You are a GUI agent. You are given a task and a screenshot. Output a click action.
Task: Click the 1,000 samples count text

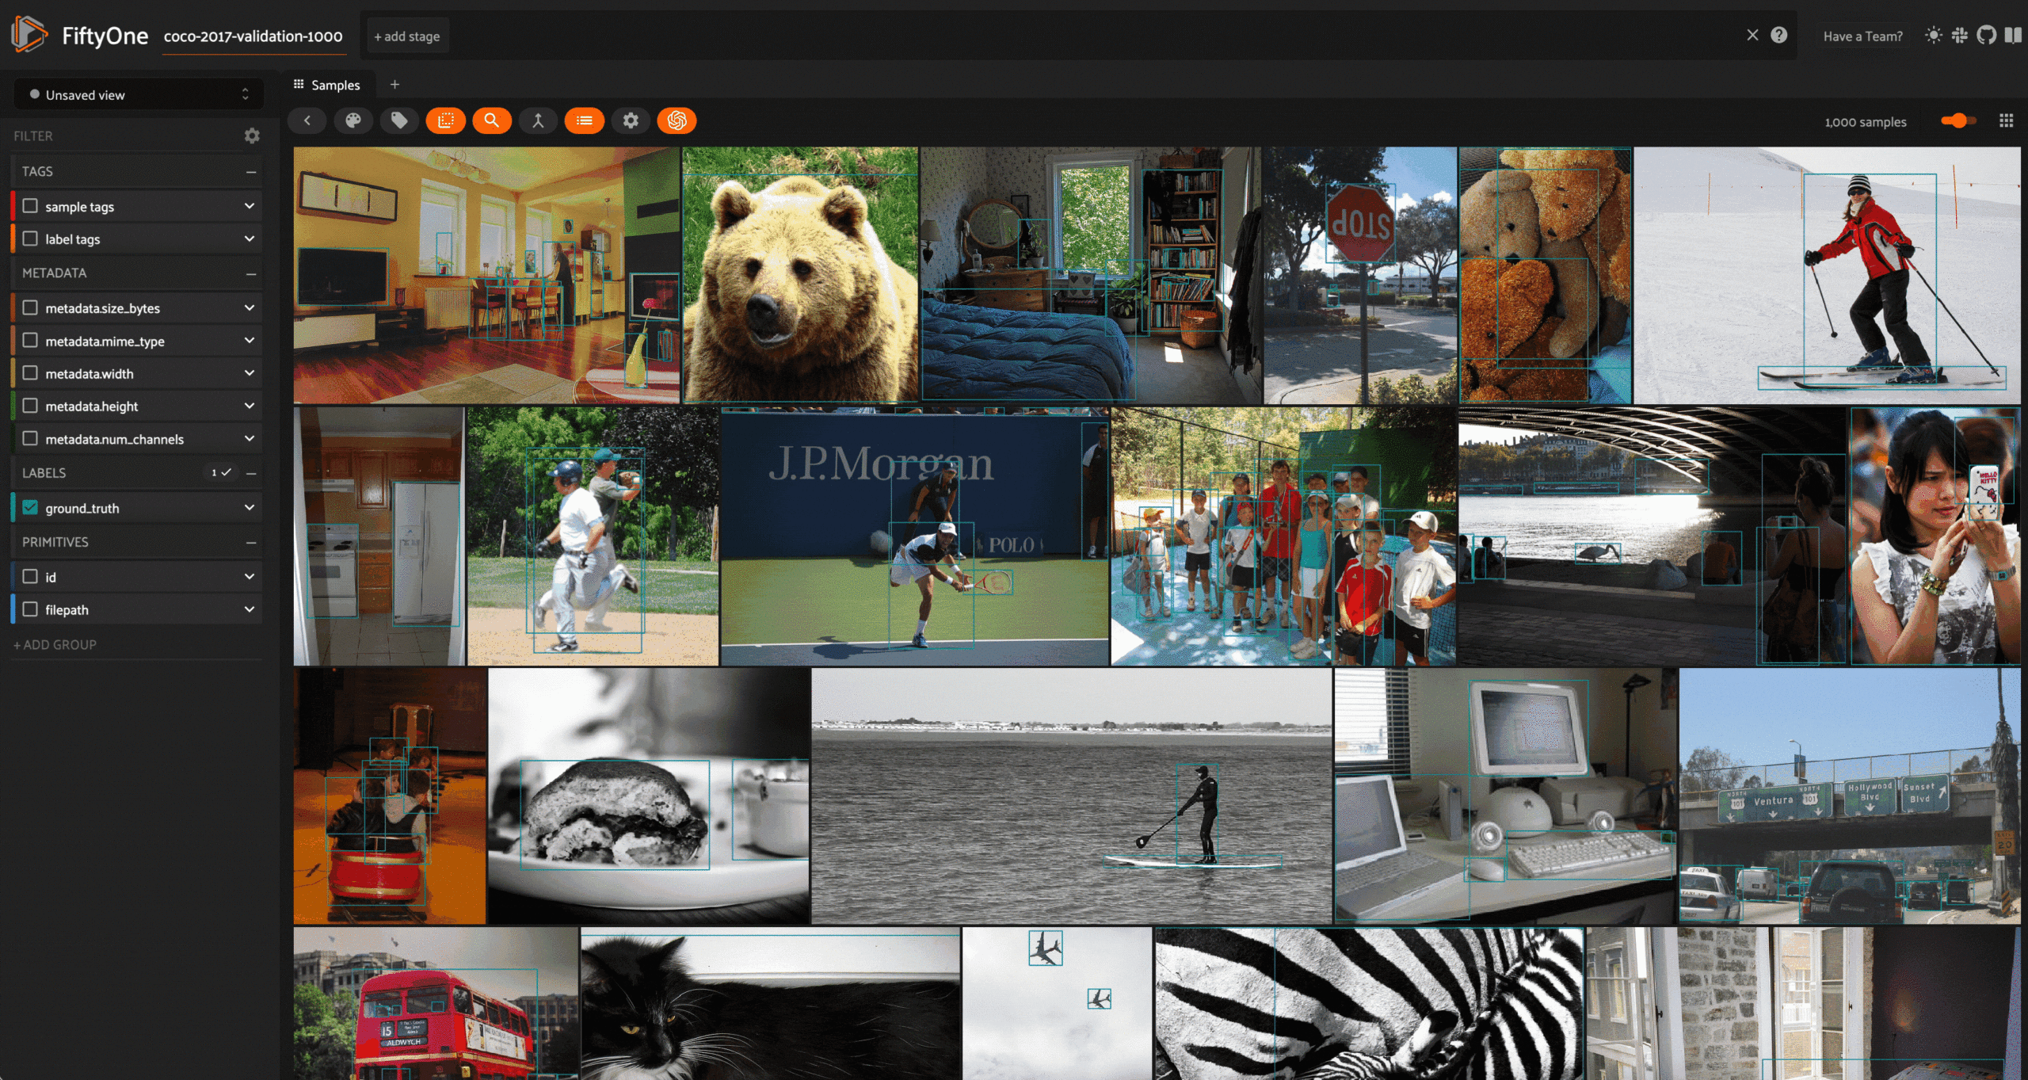(x=1865, y=122)
